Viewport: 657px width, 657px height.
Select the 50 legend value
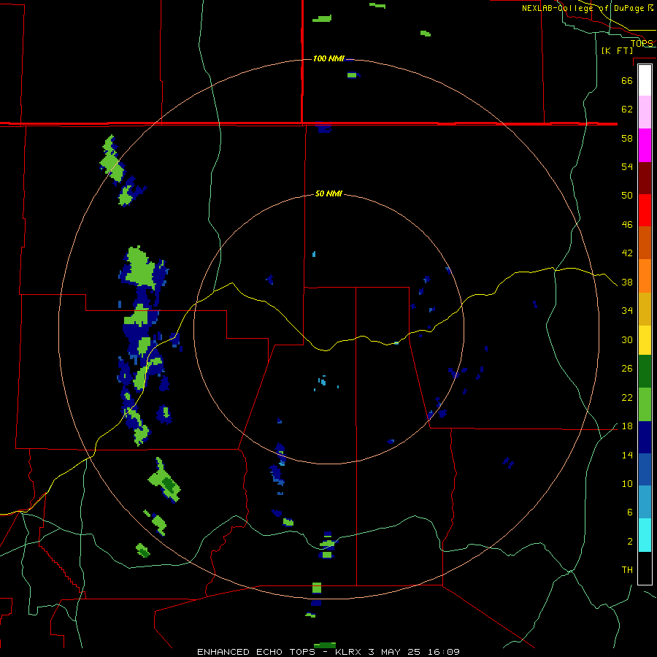627,195
